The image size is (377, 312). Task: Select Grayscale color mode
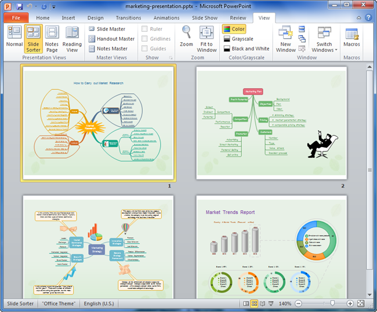(x=239, y=39)
